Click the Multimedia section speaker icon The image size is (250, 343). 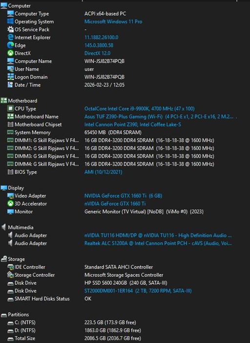(4, 227)
